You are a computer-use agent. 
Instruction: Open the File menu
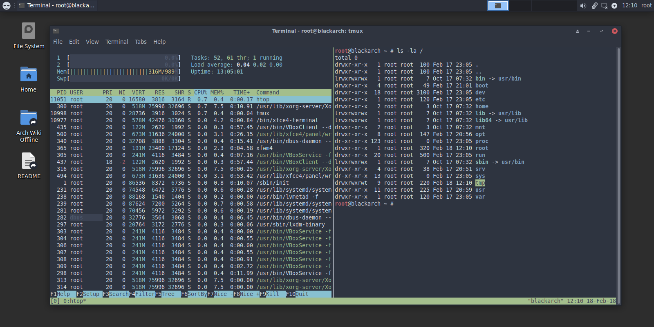[58, 42]
